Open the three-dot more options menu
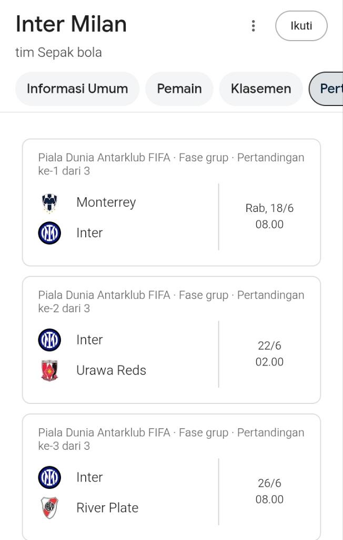The height and width of the screenshot is (540, 343). tap(254, 26)
